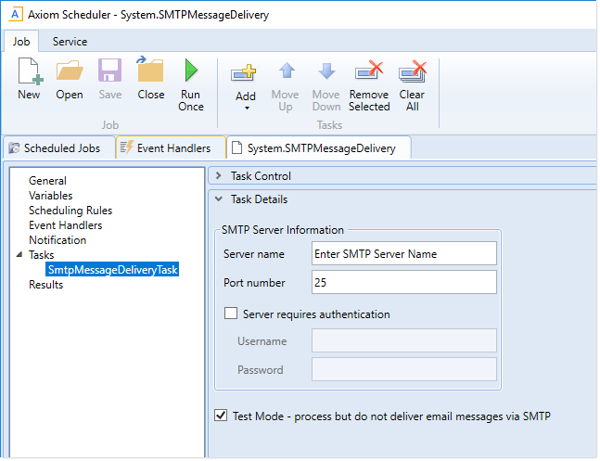This screenshot has width=600, height=461.
Task: Click the Open label in ribbon
Action: 70,95
